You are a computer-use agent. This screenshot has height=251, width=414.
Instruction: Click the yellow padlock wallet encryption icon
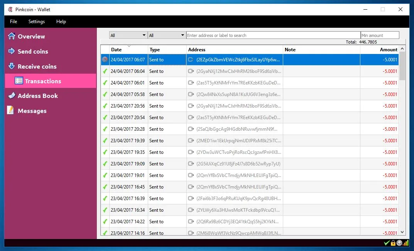(393, 243)
